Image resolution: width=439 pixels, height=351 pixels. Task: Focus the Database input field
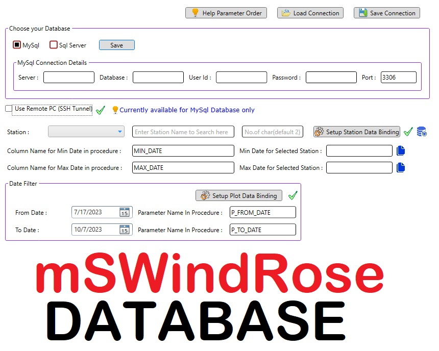click(158, 77)
